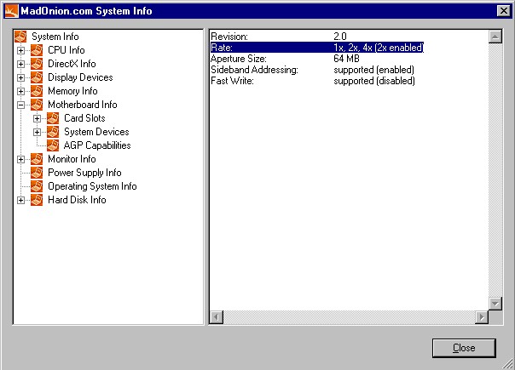Click the 64 MB aperture value
Viewport: 515px width, 370px height.
(346, 59)
